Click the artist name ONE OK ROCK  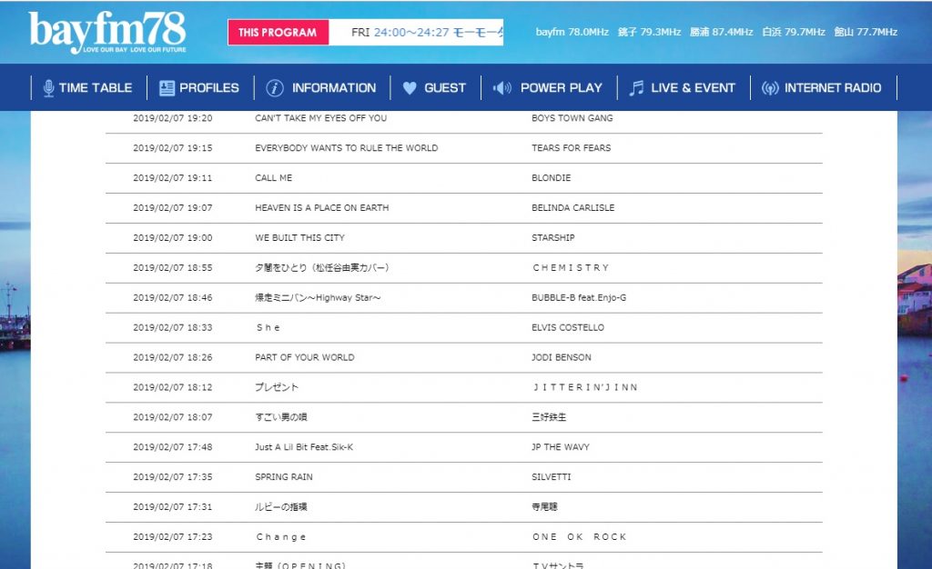(x=579, y=537)
